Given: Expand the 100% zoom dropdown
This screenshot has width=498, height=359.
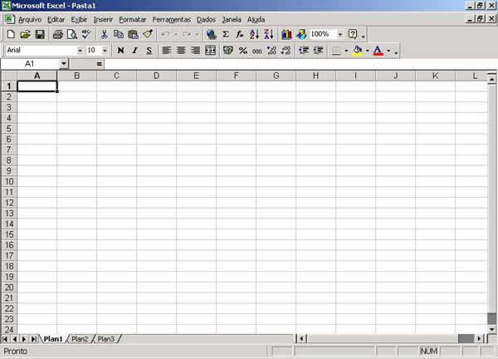Looking at the screenshot, I should [x=340, y=35].
